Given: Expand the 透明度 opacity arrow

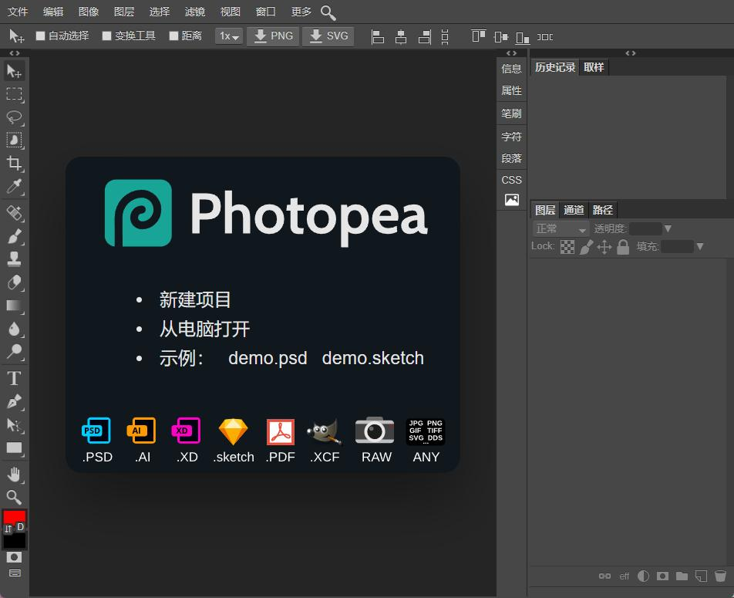Looking at the screenshot, I should click(668, 228).
